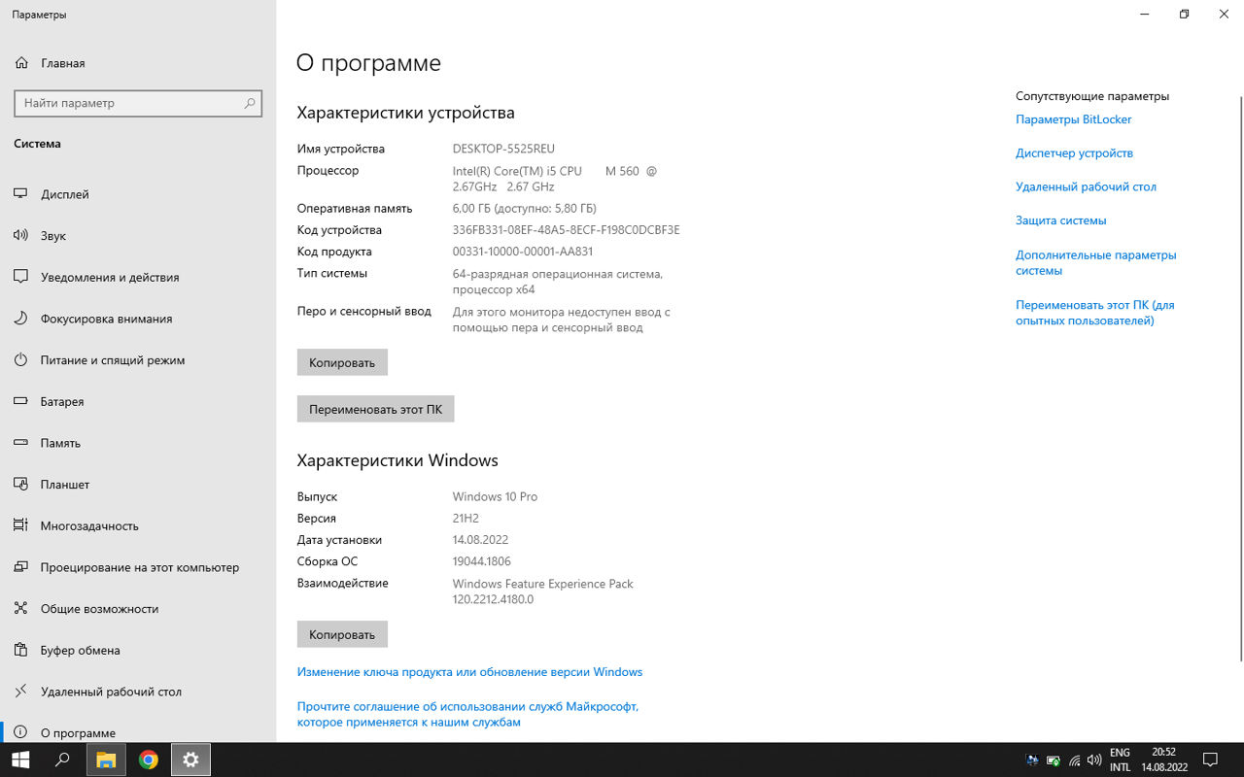Image resolution: width=1244 pixels, height=777 pixels.
Task: Select the Батарея icon
Action: (20, 401)
